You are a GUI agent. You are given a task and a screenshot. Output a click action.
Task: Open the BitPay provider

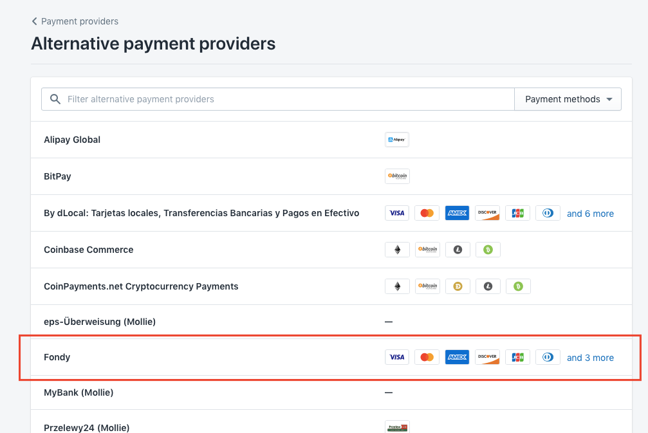point(57,176)
